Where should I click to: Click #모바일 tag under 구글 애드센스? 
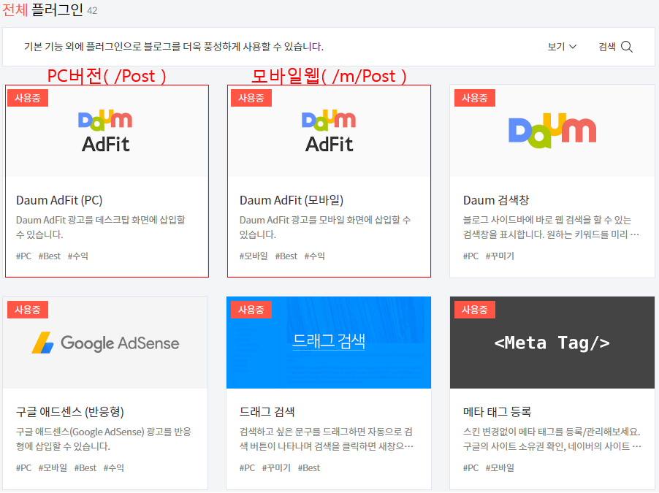click(x=53, y=467)
